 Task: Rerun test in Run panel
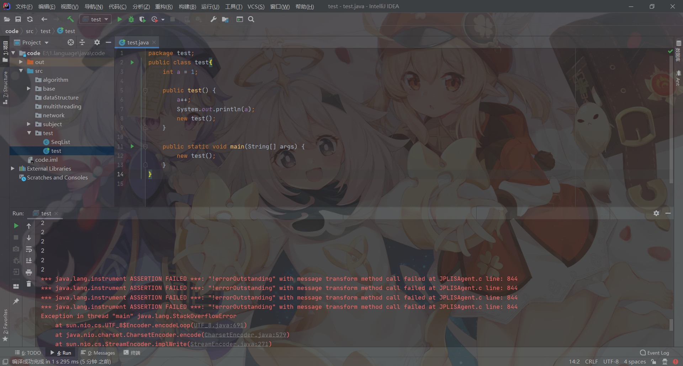[x=16, y=226]
